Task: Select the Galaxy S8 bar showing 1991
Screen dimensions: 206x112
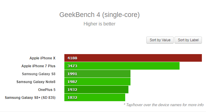Action: click(97, 74)
